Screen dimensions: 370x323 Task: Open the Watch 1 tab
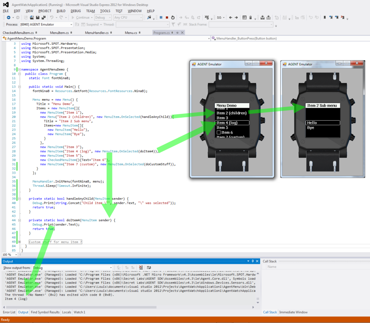[x=79, y=312]
